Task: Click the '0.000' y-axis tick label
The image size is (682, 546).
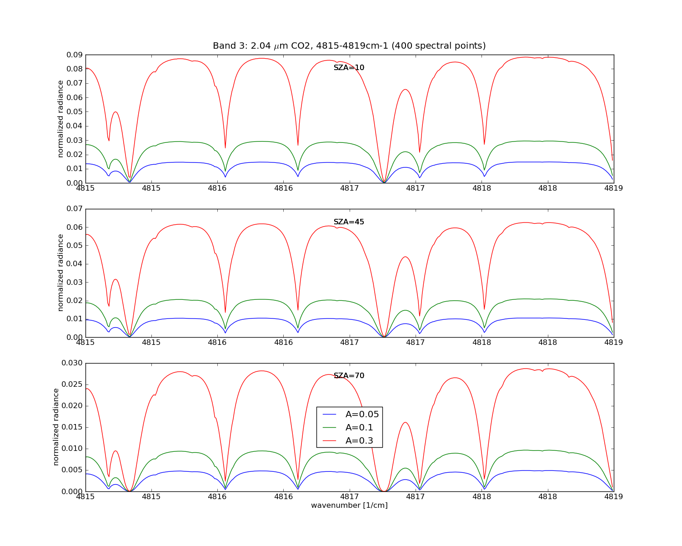Action: tap(72, 491)
